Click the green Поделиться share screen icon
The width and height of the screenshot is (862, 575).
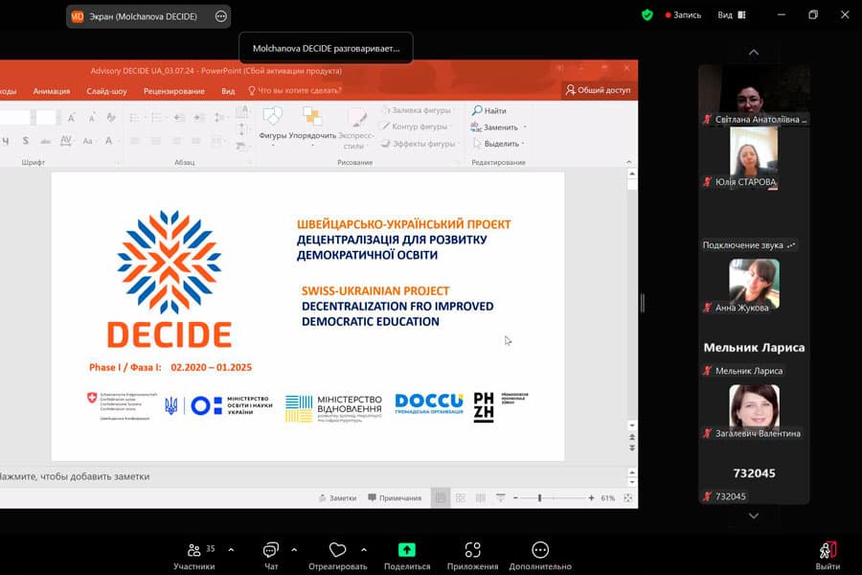click(407, 550)
